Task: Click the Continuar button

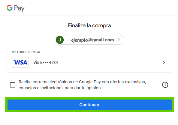Action: pos(89,105)
